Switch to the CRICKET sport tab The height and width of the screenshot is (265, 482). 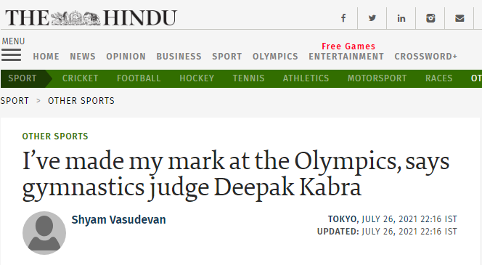[x=81, y=78]
